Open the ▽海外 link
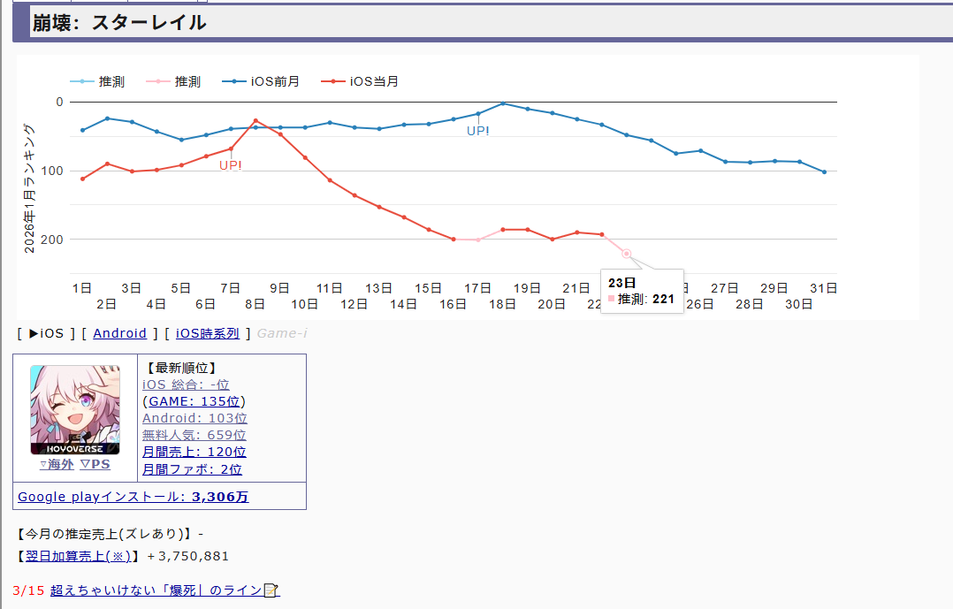This screenshot has height=609, width=953. pos(57,464)
